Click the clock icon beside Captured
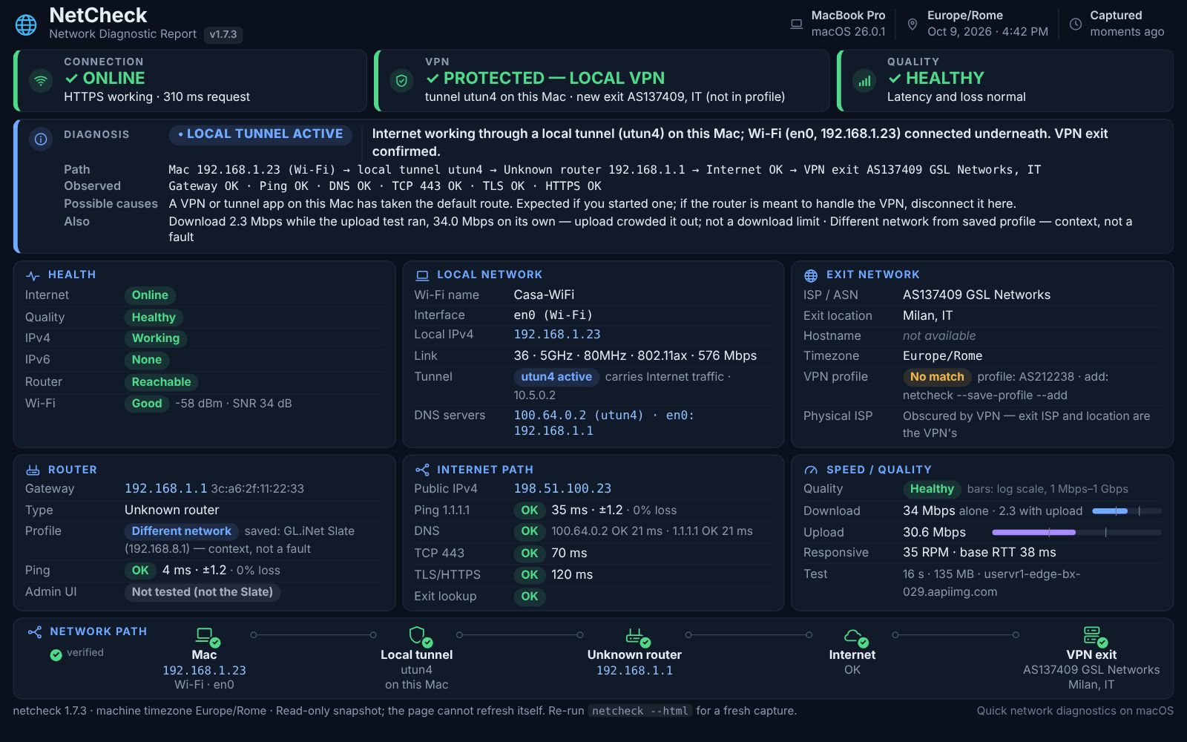 1075,24
